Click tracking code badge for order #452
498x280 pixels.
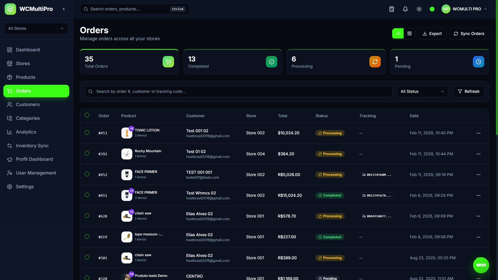tap(377, 175)
